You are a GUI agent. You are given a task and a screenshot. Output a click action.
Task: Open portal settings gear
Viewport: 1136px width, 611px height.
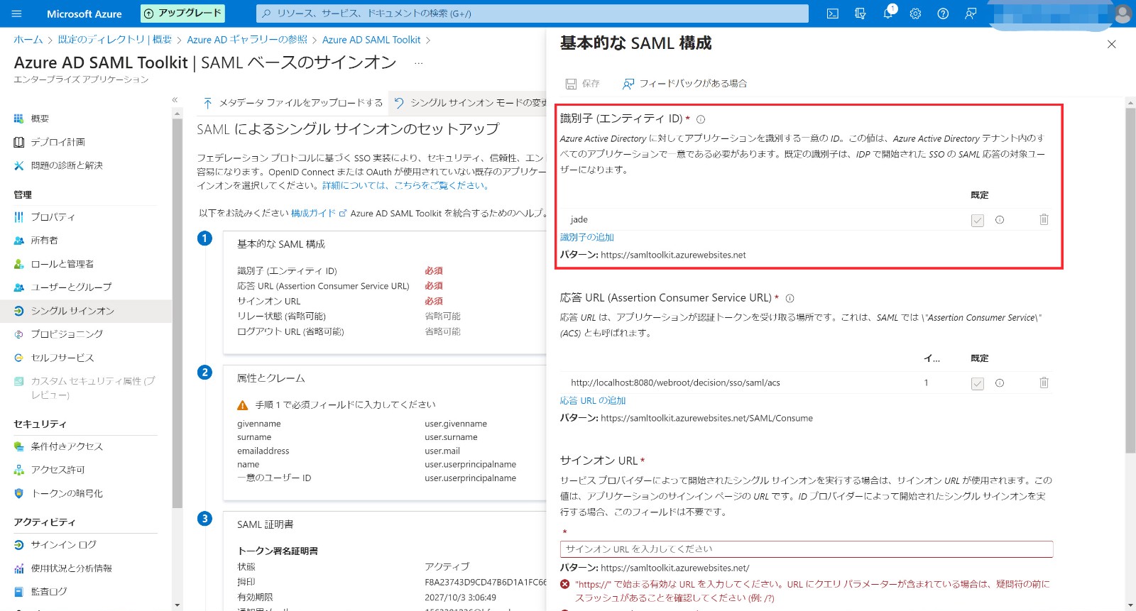916,13
